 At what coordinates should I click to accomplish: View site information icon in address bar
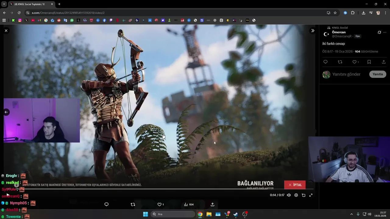coord(28,13)
